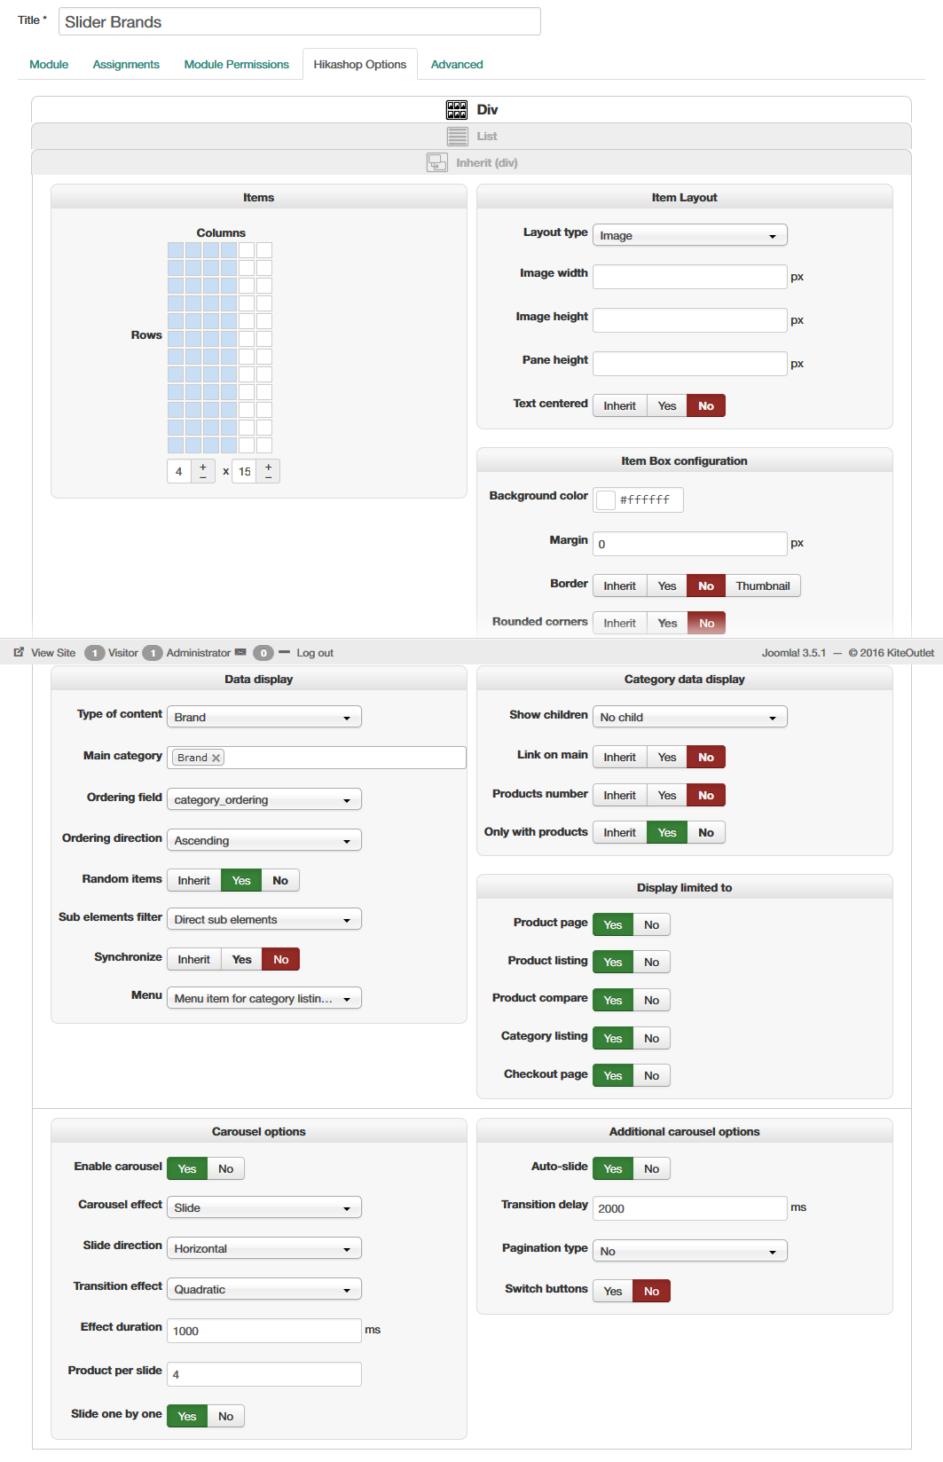Open the Menu item dropdown
The image size is (943, 1462).
point(264,998)
